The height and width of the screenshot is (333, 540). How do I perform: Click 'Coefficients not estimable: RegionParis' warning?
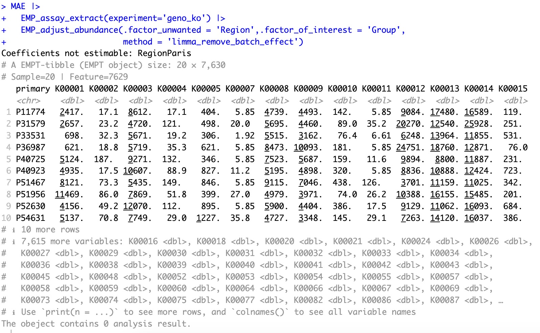(96, 53)
